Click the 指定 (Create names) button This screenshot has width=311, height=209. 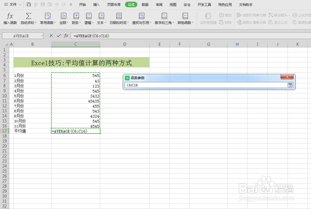[x=225, y=15]
